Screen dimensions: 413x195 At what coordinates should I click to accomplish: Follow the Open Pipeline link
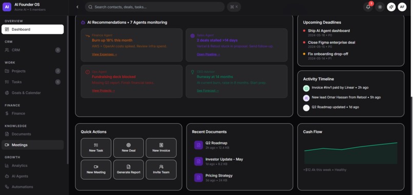(x=209, y=54)
